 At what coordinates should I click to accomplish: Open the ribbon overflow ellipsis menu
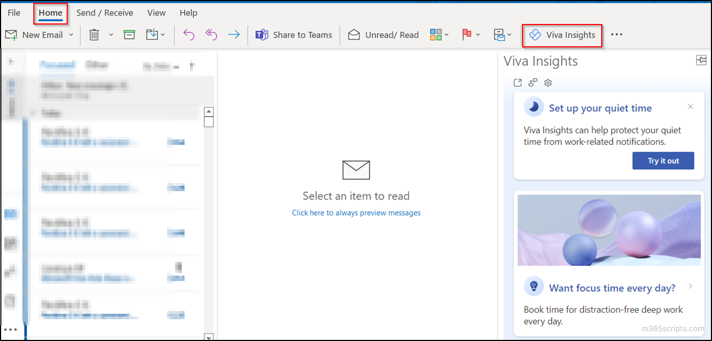pos(616,34)
